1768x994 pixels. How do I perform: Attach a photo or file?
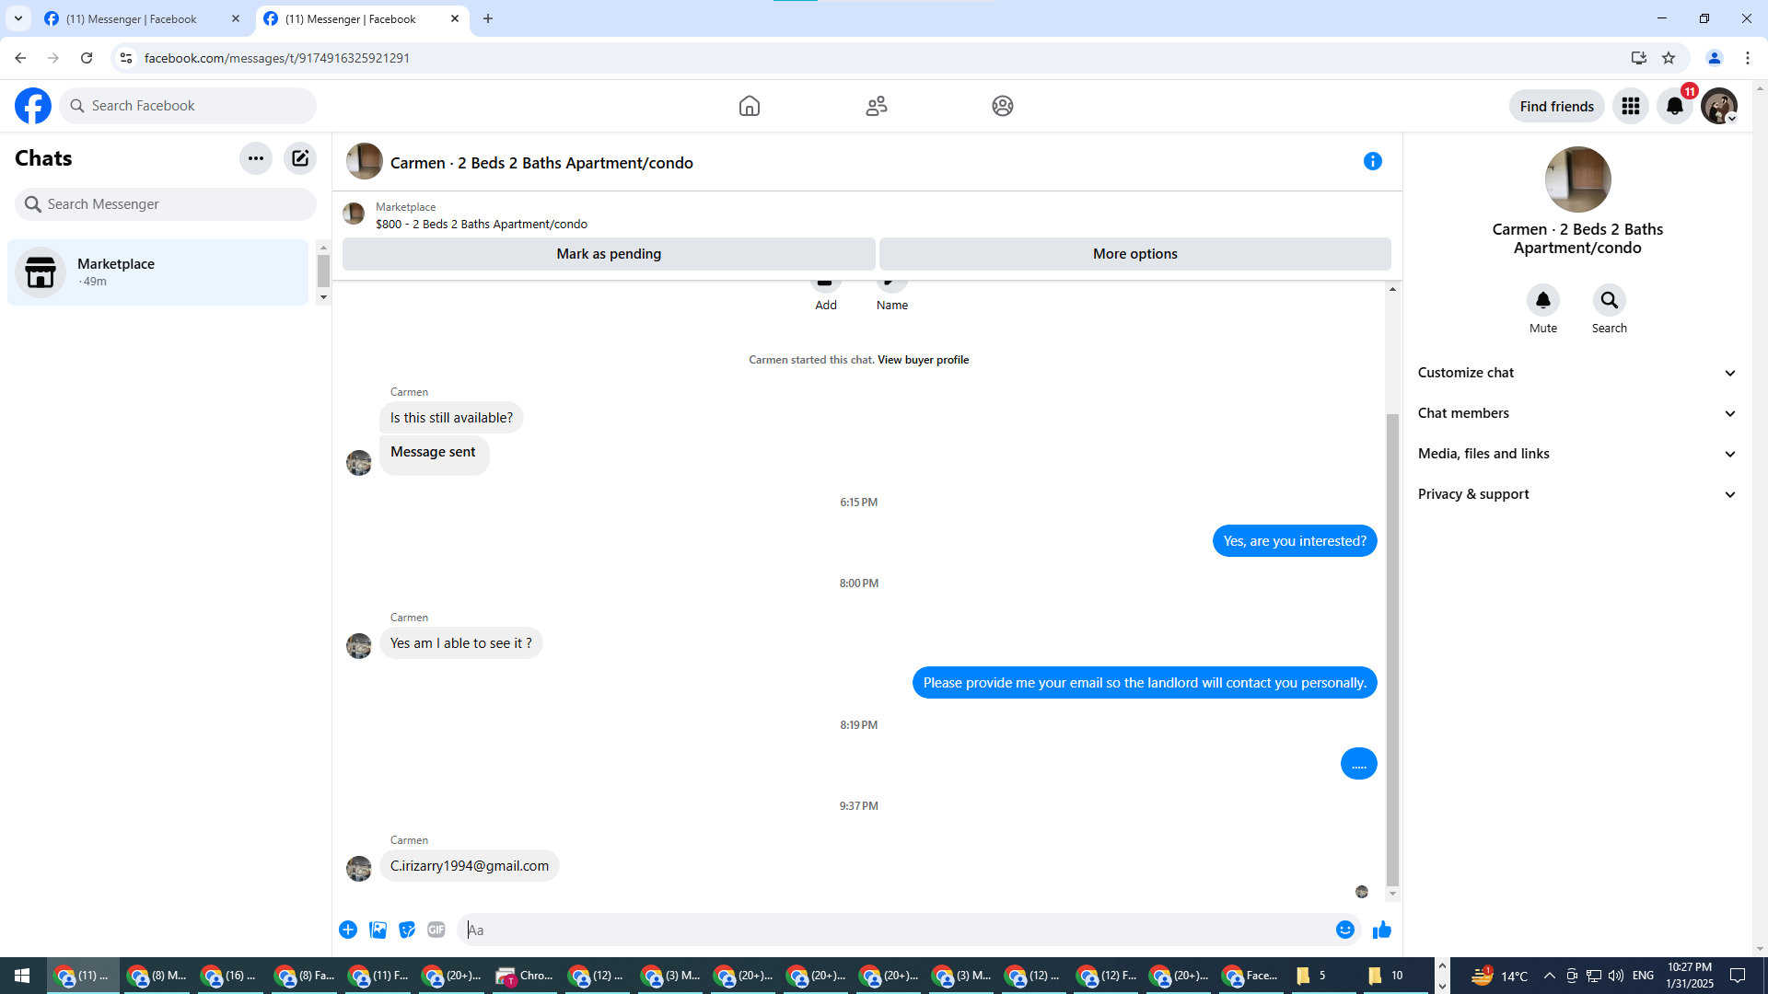[378, 930]
